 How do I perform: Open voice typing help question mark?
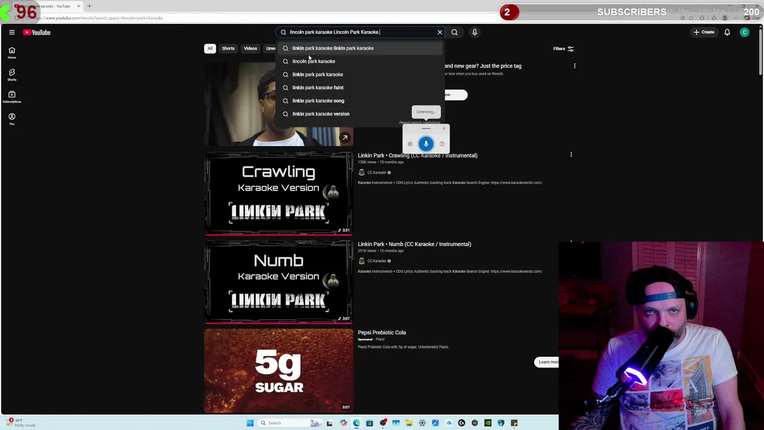tap(442, 144)
